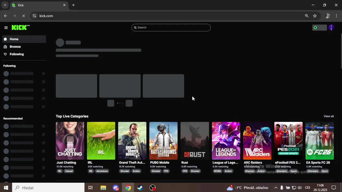Select the Adventure tag under IRL
Viewport: 342px width, 192px height.
point(102,171)
